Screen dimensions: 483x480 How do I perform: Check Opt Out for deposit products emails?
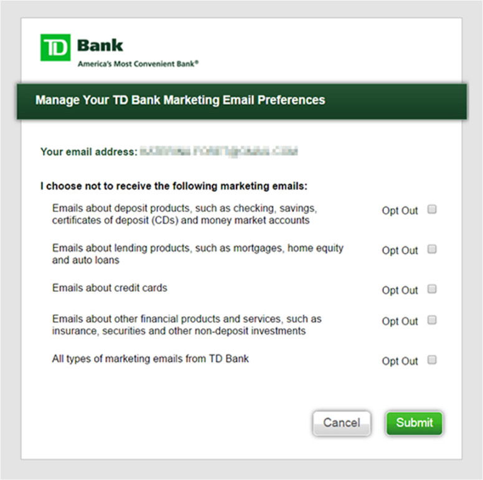(x=432, y=209)
